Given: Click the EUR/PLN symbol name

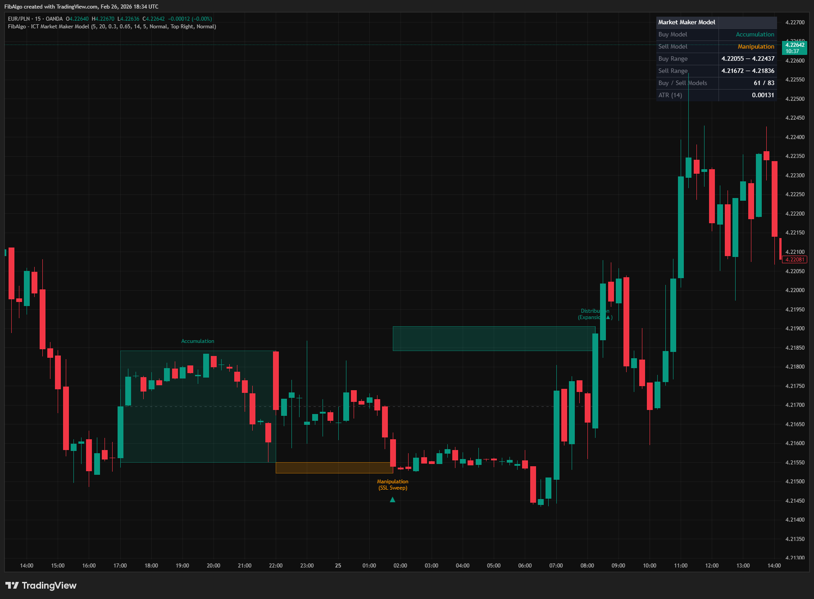Looking at the screenshot, I should click(x=19, y=19).
